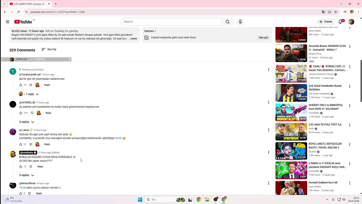
Task: Start voice search with microphone icon
Action: click(240, 22)
